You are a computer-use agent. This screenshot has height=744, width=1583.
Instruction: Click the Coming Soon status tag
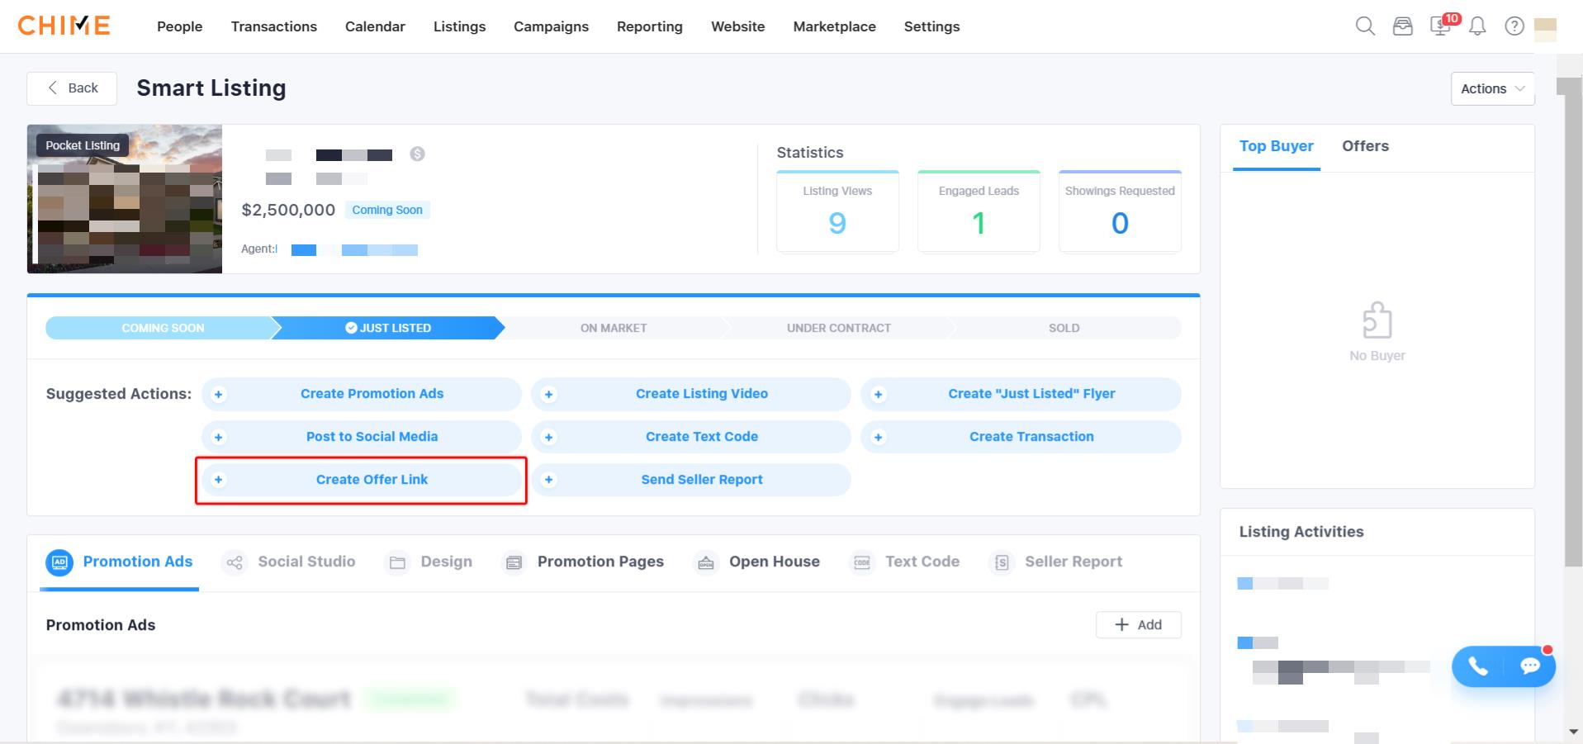387,210
